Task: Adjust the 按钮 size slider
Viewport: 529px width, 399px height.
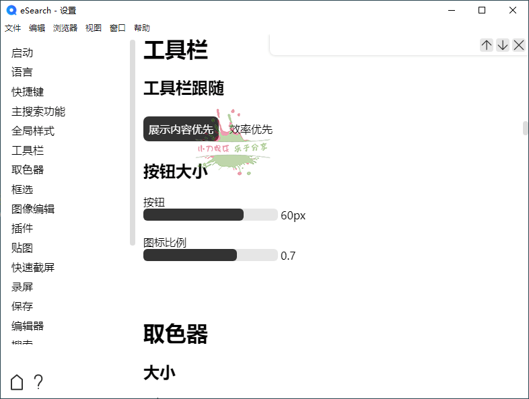Action: (210, 215)
